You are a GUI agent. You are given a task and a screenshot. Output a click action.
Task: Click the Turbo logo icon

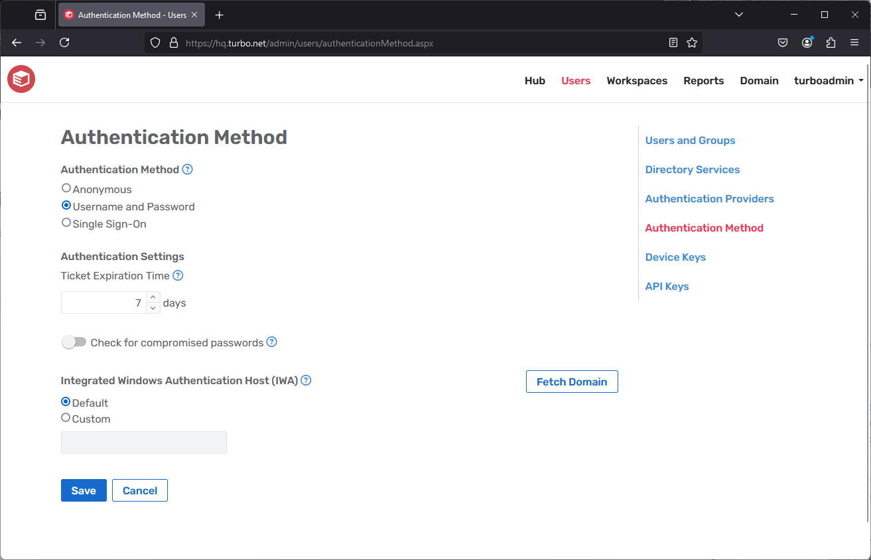click(21, 79)
